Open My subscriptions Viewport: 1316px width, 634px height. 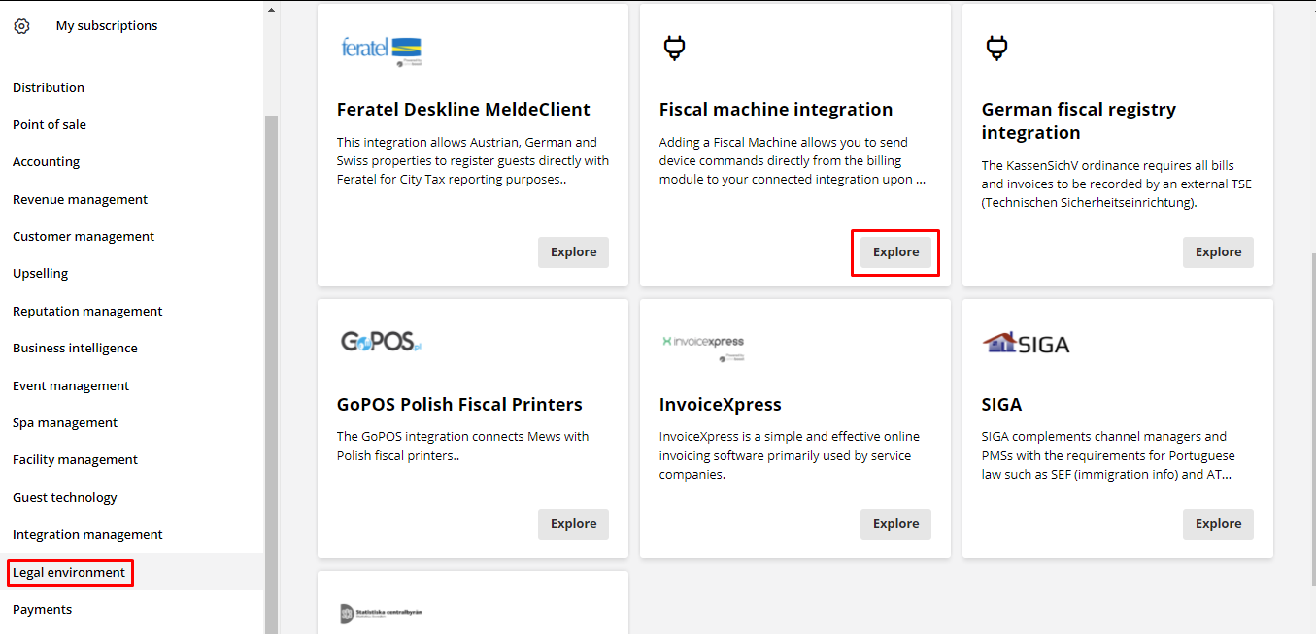click(107, 26)
